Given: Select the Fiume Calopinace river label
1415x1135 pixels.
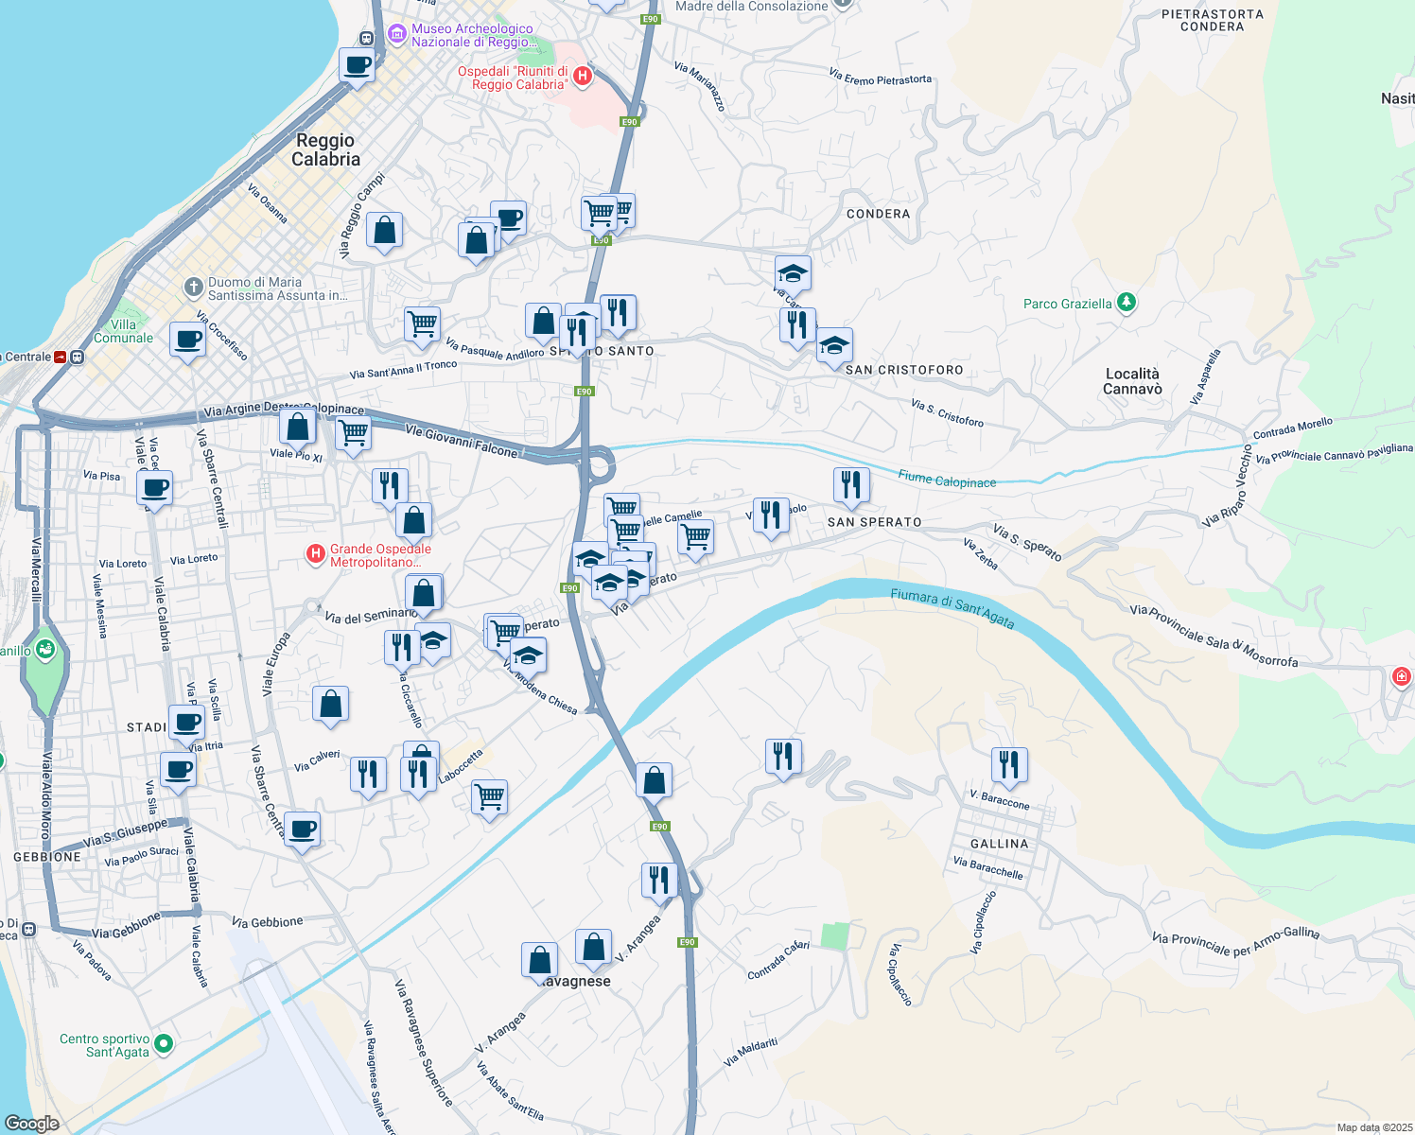Looking at the screenshot, I should coord(944,481).
